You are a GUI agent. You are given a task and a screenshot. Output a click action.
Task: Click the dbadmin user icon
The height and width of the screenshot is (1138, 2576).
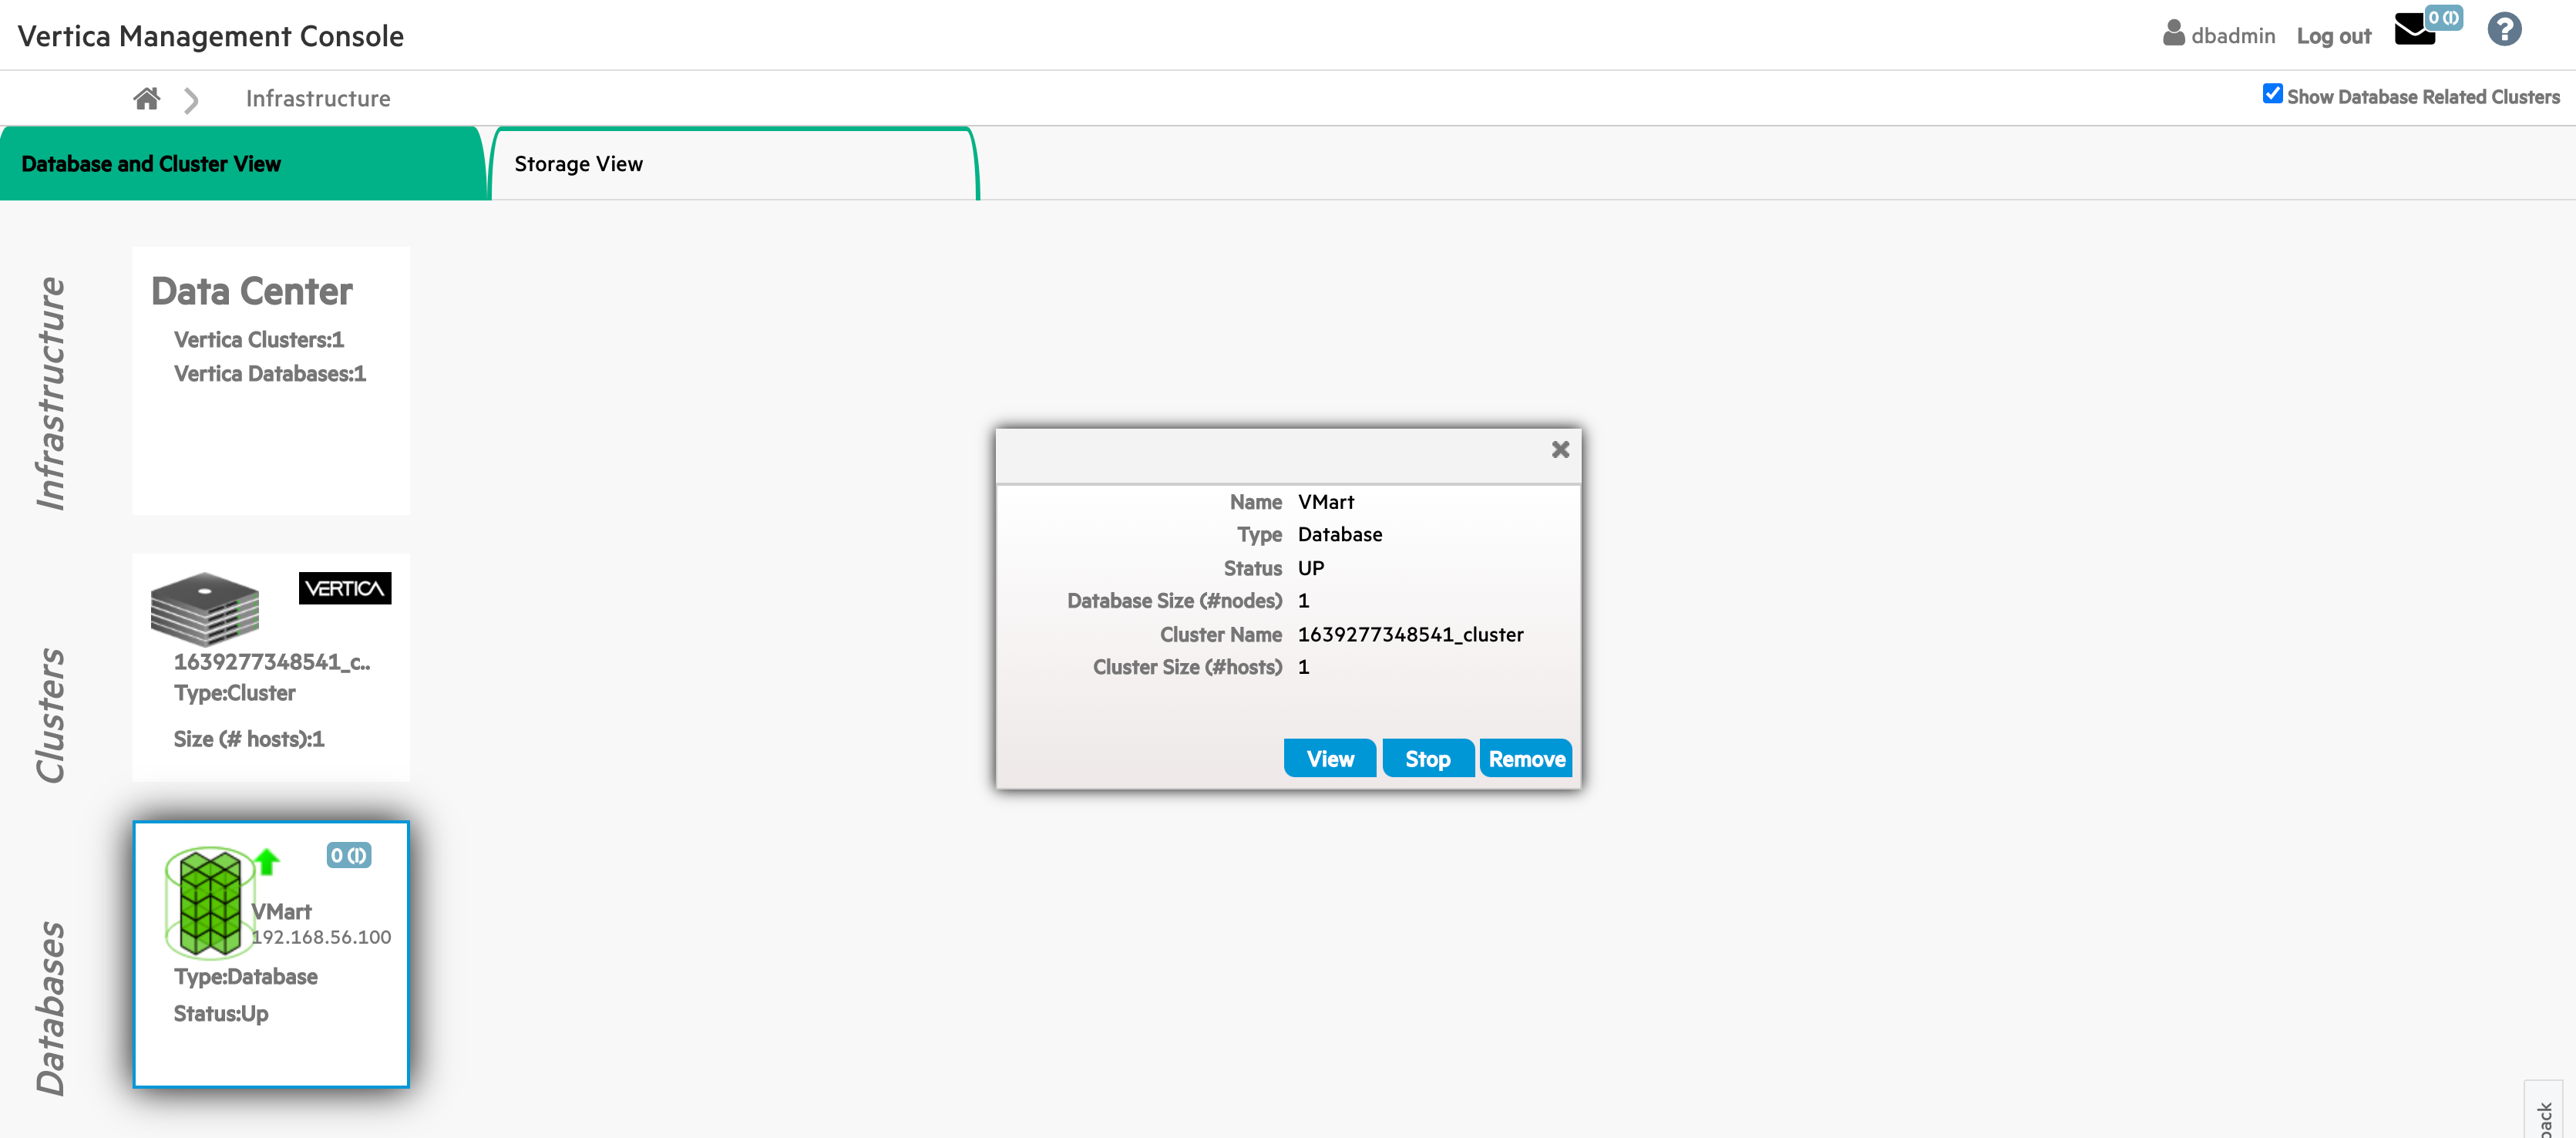pyautogui.click(x=2173, y=34)
